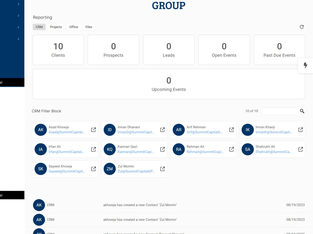Click the AR avatar of Arif Rehman
This screenshot has width=313, height=234.
(x=179, y=130)
